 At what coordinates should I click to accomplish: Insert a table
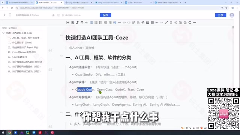pyautogui.click(x=152, y=22)
